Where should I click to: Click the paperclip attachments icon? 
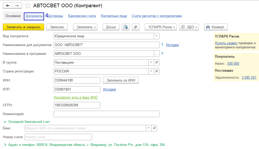135,27
